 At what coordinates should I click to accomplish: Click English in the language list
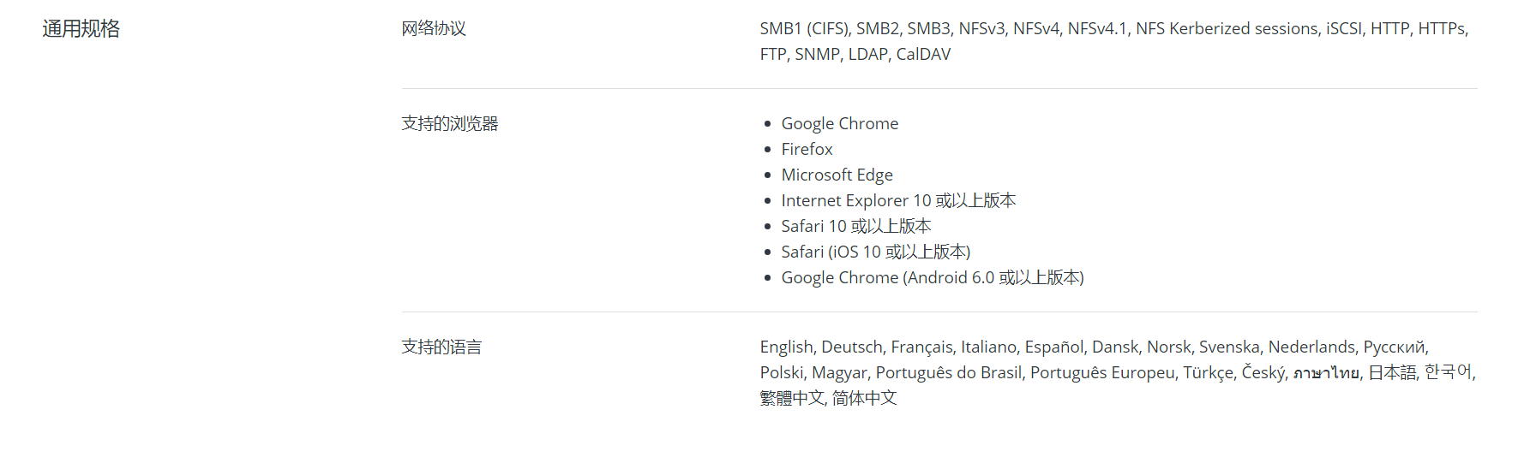786,347
